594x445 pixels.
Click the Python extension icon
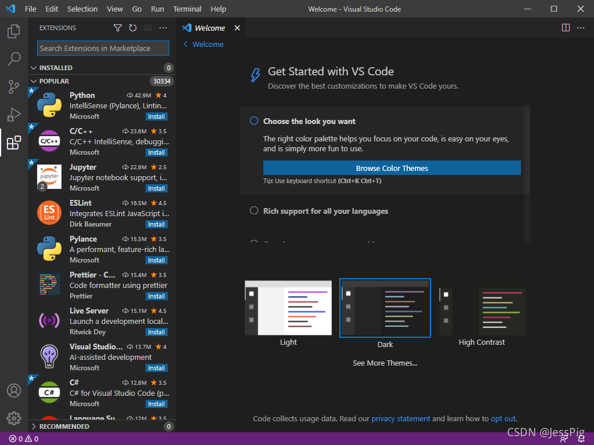(49, 105)
